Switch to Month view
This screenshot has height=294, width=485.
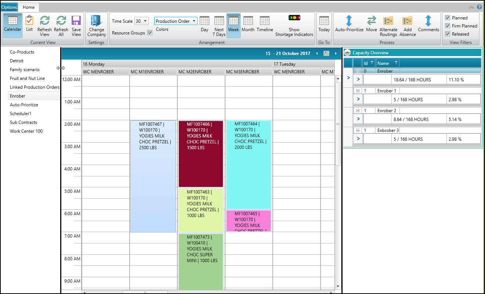[x=248, y=24]
